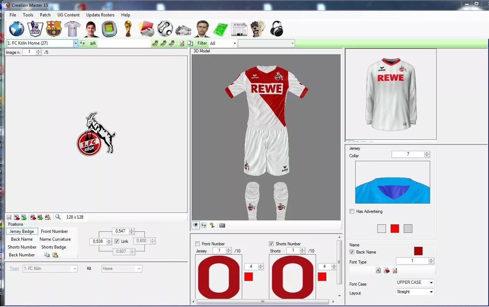
Task: Click the dark red Back Name color swatch
Action: tap(418, 251)
